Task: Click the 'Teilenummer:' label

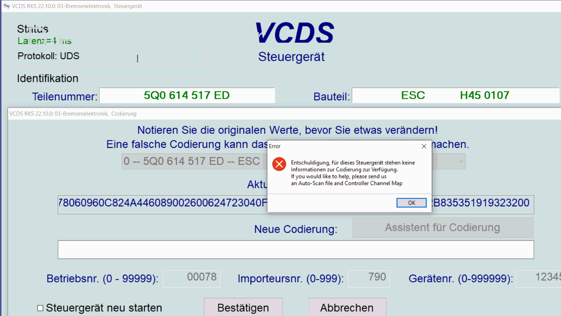Action: [x=65, y=97]
